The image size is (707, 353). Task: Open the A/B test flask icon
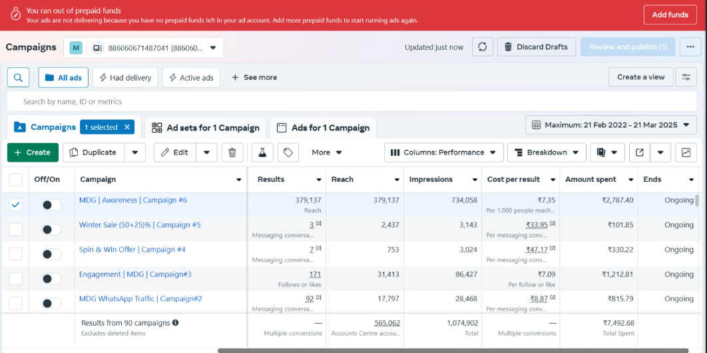pos(262,153)
